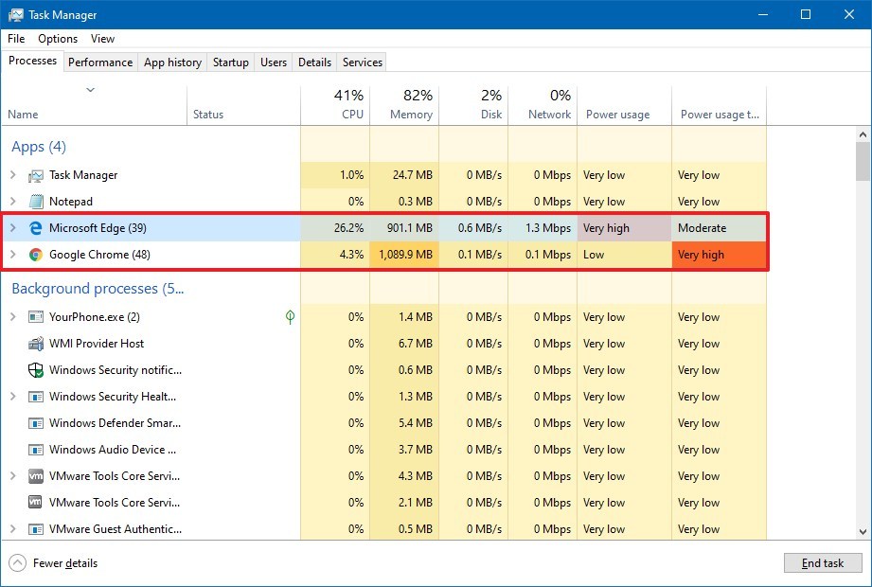Click the Google Chrome icon in list
The height and width of the screenshot is (587, 872).
pos(36,255)
